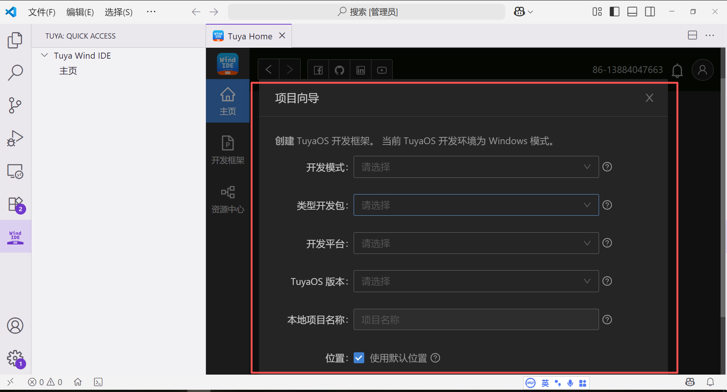Select the Search icon in the activity bar

tap(15, 72)
